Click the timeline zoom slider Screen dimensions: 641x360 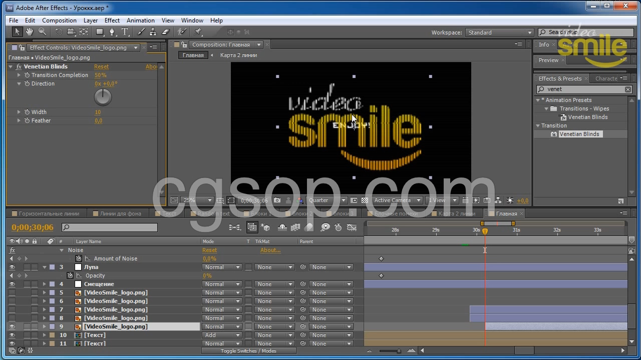399,350
